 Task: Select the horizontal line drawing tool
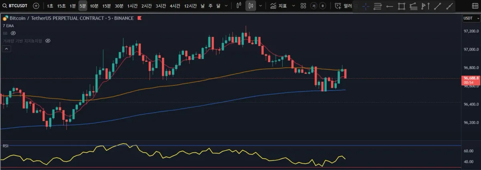click(x=389, y=6)
